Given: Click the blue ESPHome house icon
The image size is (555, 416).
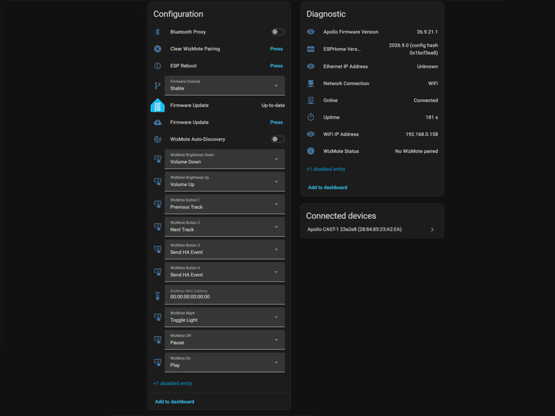Looking at the screenshot, I should pos(158,106).
